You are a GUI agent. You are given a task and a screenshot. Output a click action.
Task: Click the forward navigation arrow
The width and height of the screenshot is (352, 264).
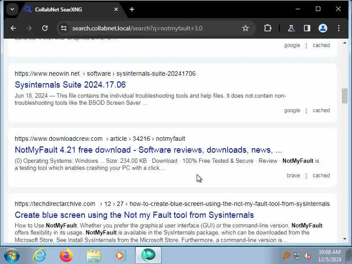click(x=29, y=28)
